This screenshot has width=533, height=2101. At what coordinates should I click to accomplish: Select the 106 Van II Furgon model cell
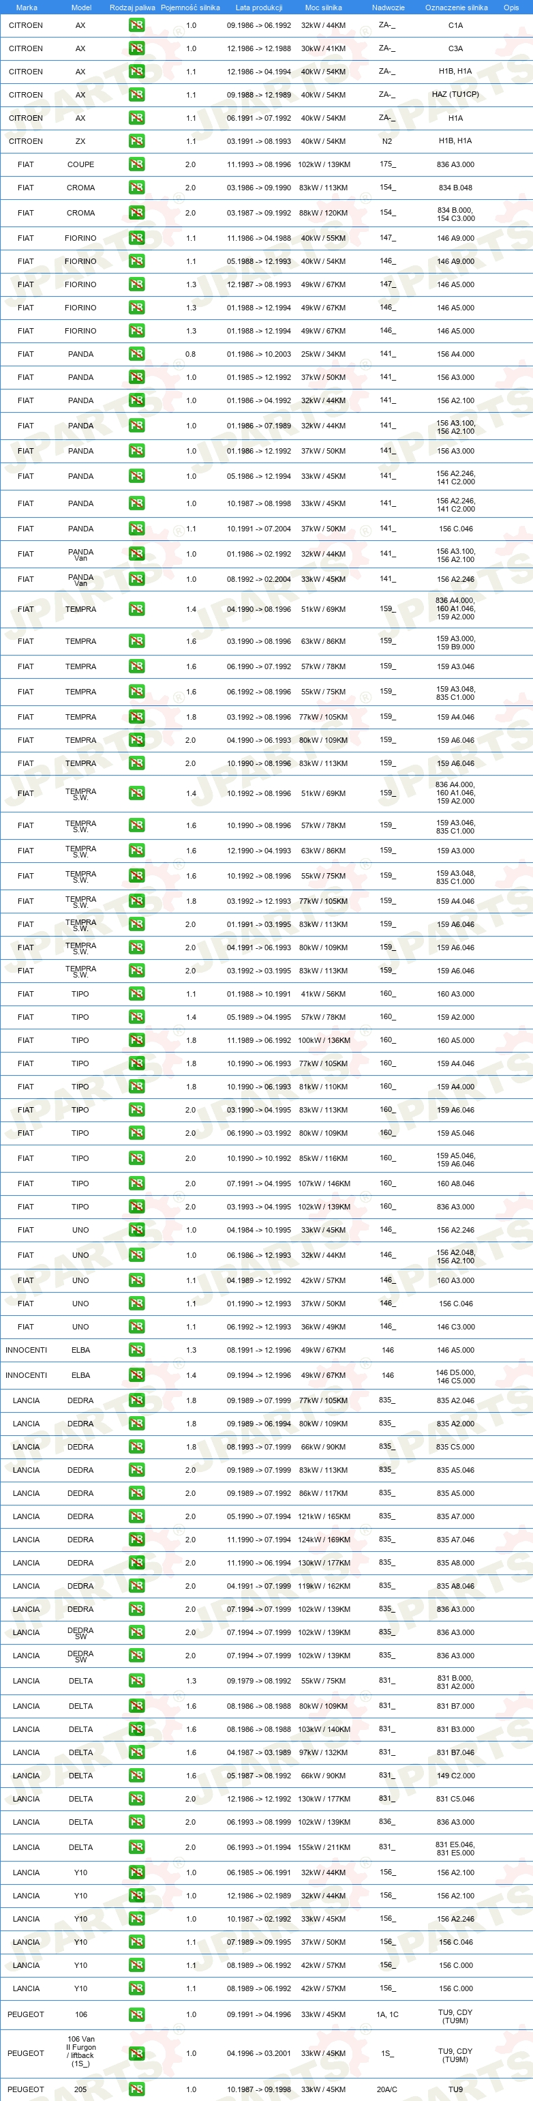click(x=80, y=2051)
